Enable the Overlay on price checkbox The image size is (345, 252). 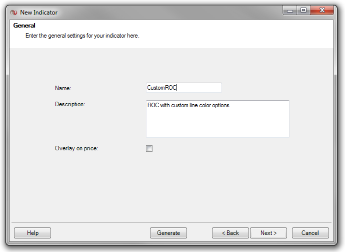point(149,148)
